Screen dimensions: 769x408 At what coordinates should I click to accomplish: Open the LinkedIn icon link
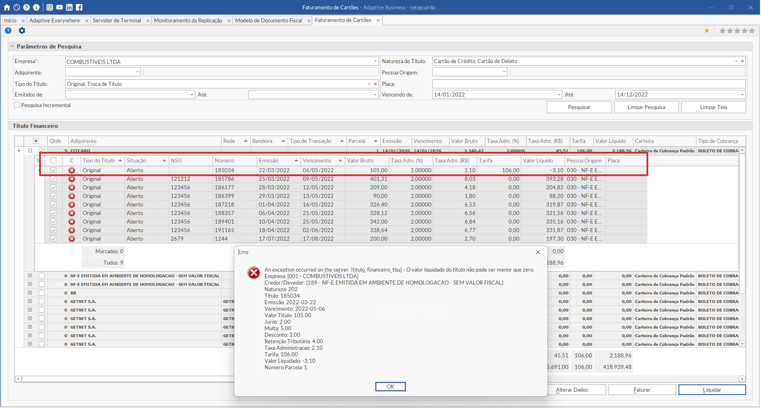[x=69, y=7]
